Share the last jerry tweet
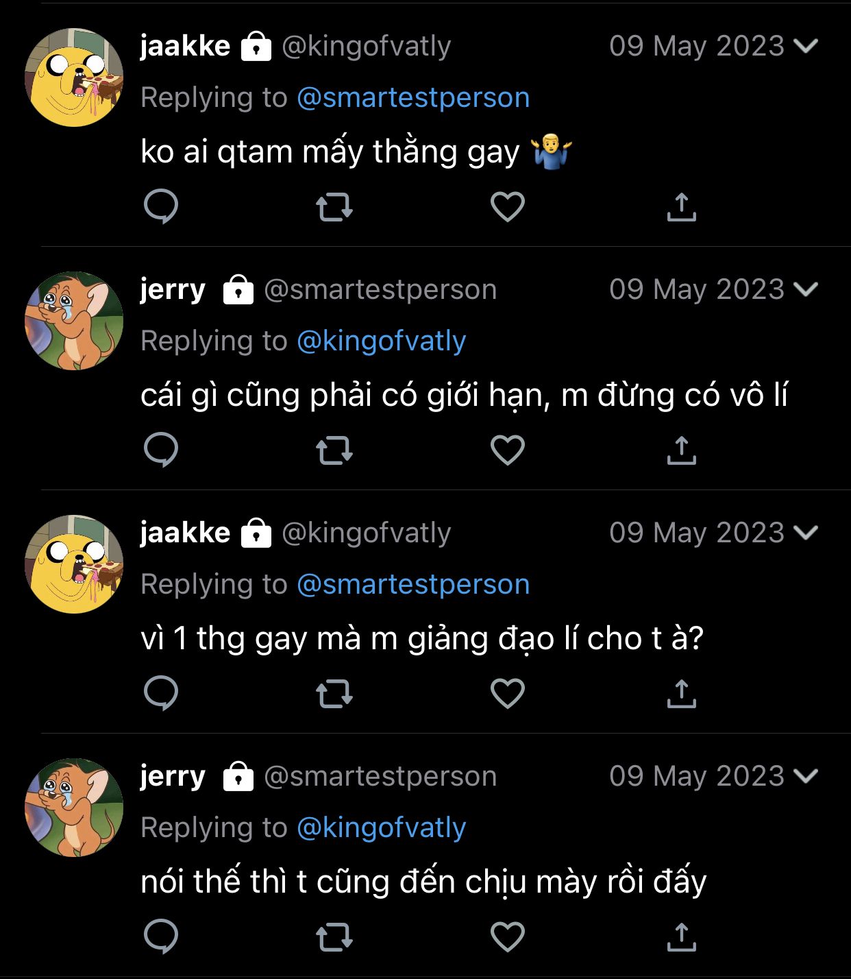The width and height of the screenshot is (851, 979). point(681,936)
